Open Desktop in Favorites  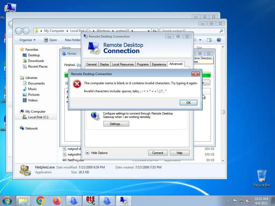pyautogui.click(x=34, y=55)
